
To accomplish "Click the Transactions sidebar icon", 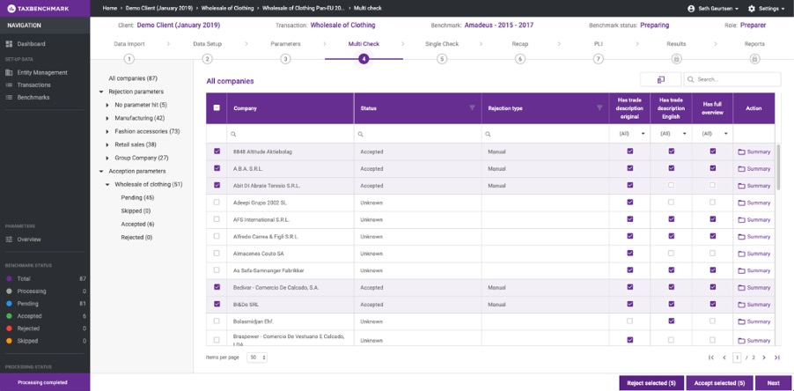I will pyautogui.click(x=9, y=85).
